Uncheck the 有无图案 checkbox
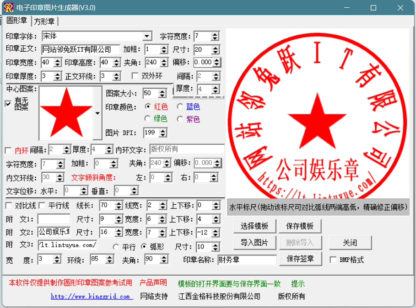 coord(8,104)
